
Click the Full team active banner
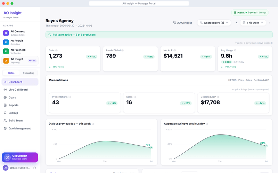[x=159, y=35]
